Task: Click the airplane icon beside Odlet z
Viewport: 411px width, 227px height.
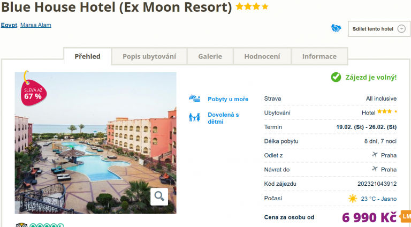Action: (x=375, y=155)
